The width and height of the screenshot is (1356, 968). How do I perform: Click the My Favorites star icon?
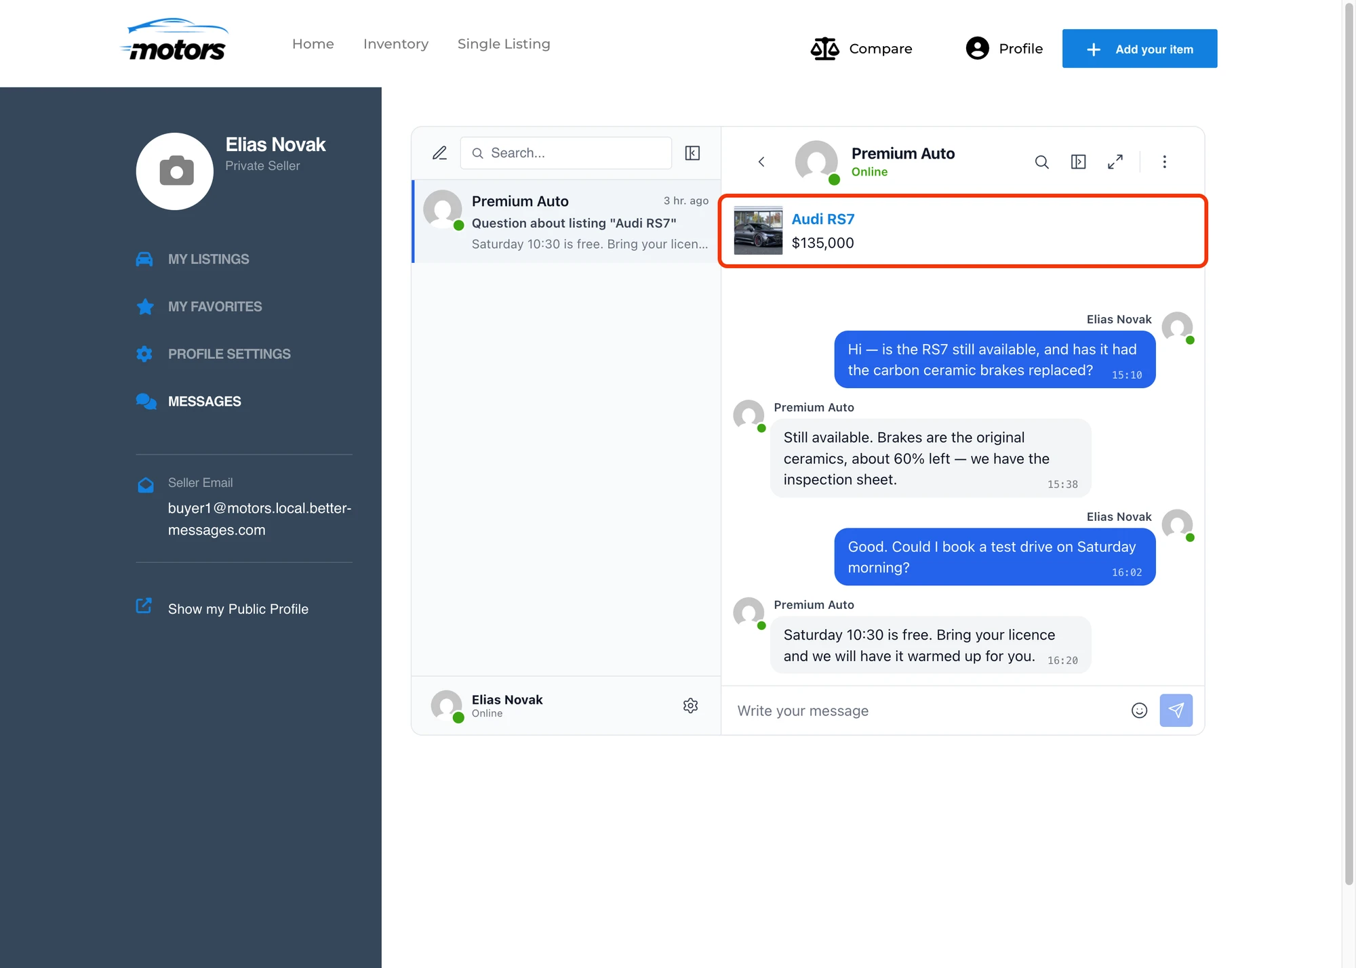tap(144, 307)
